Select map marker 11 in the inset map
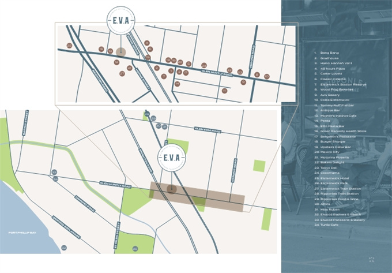Image resolution: width=392 pixels, height=273 pixels. click(x=224, y=90)
